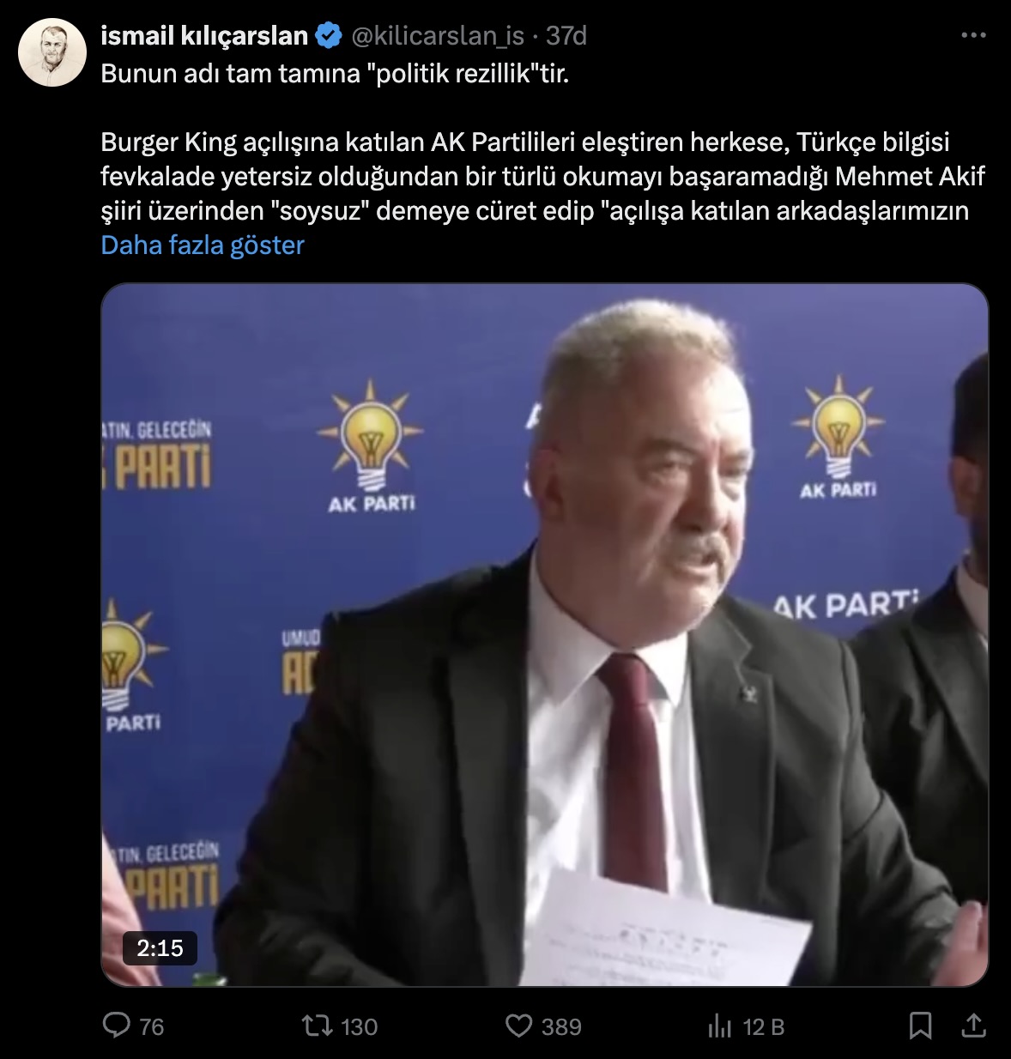Play the AK Parti press video
Viewport: 1011px width, 1059px height.
[545, 635]
